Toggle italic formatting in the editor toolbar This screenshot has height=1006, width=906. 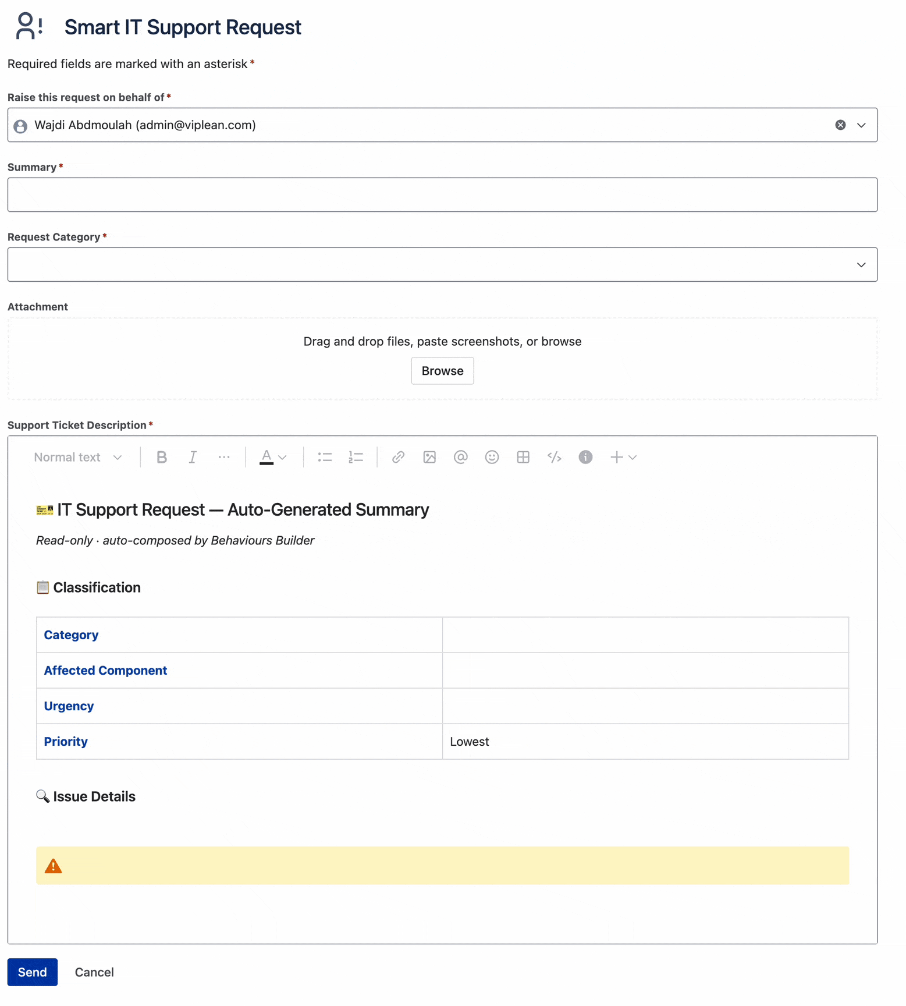[x=193, y=458]
